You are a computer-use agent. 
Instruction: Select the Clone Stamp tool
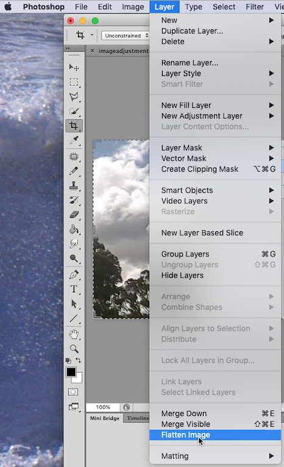74,186
